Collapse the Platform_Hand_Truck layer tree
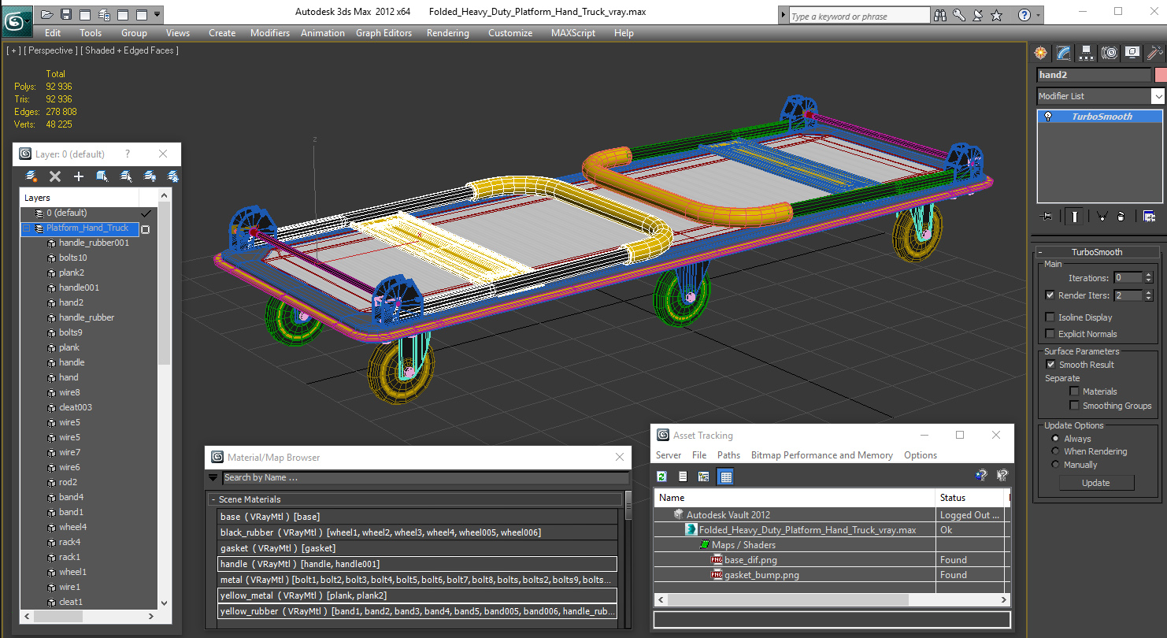 (28, 228)
